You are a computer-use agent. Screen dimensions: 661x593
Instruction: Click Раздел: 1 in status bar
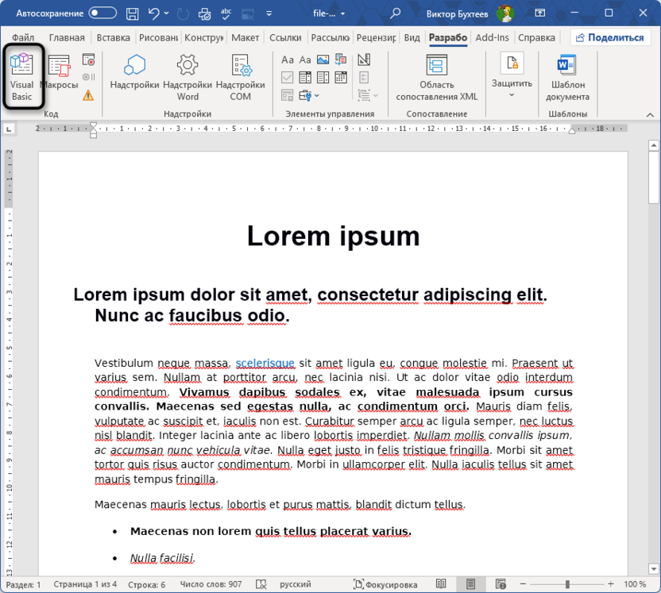click(x=23, y=584)
